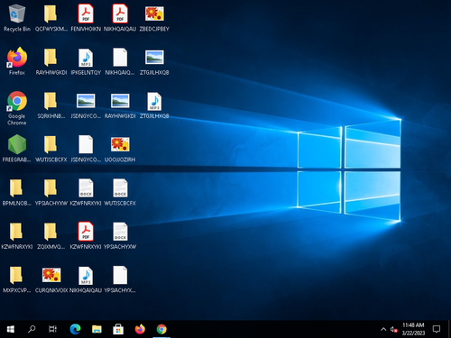Viewport: 451px width, 338px height.
Task: Expand hidden system tray icons chevron
Action: click(383, 329)
